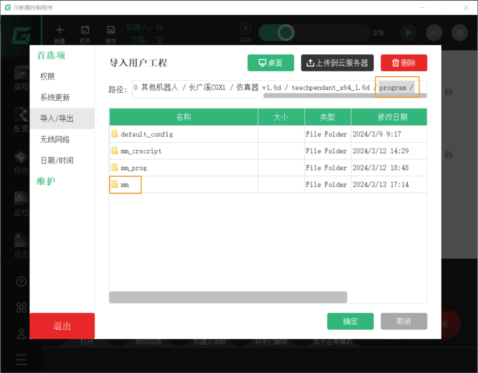
Task: Click the green 桌面 button
Action: point(271,63)
